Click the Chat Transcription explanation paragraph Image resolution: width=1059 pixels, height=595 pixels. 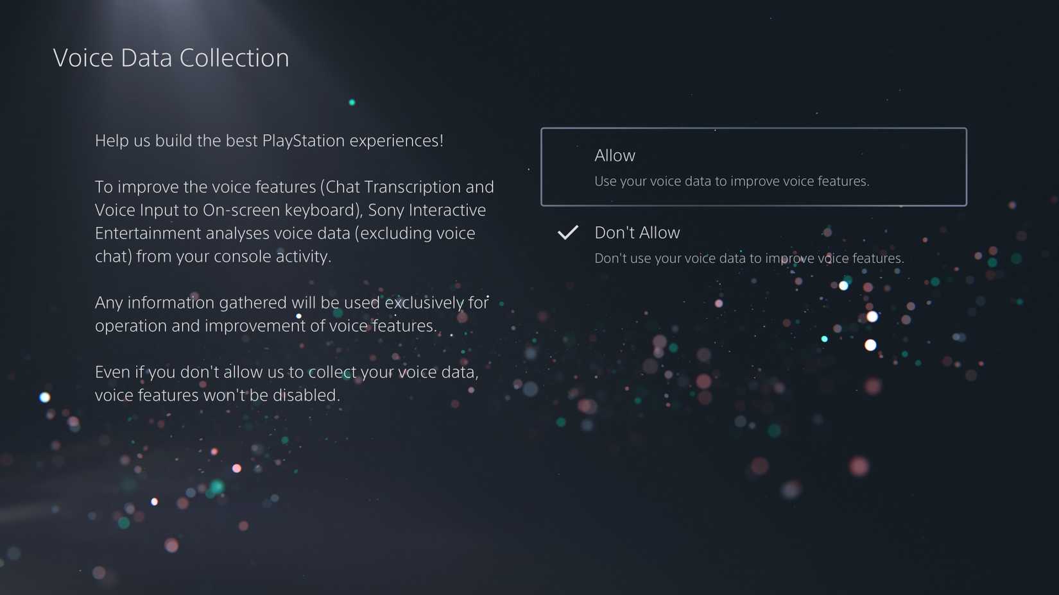[294, 221]
